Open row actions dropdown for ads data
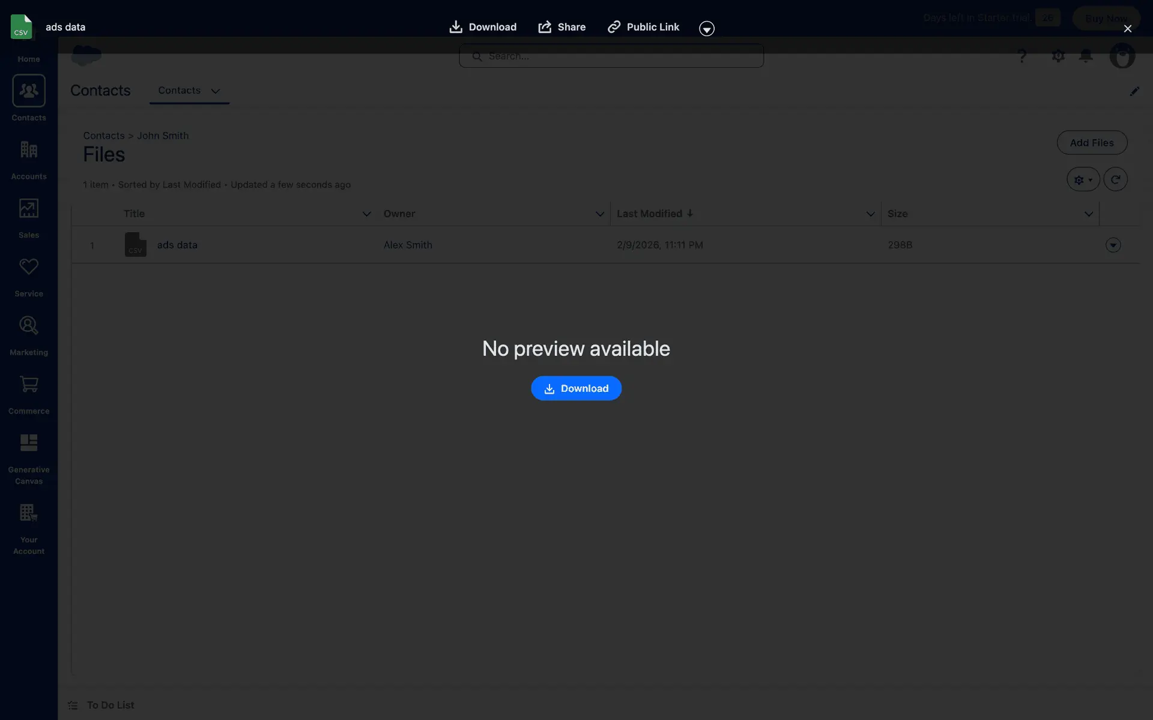This screenshot has height=720, width=1153. click(x=1113, y=245)
